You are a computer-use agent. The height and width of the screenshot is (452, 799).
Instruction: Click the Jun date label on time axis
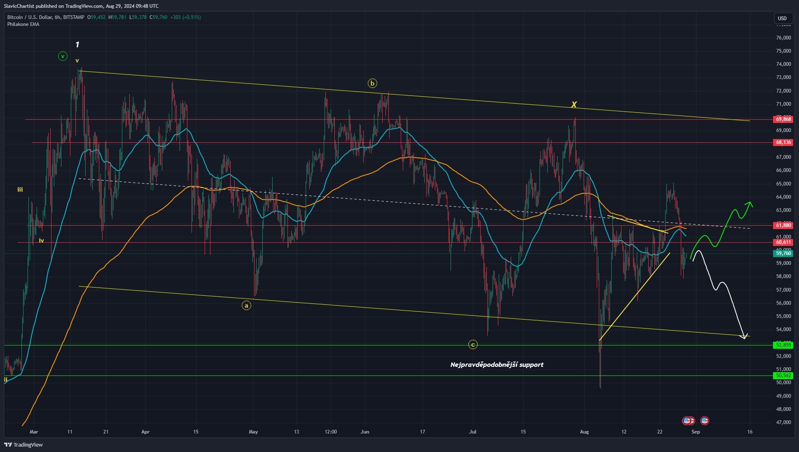[x=364, y=432]
